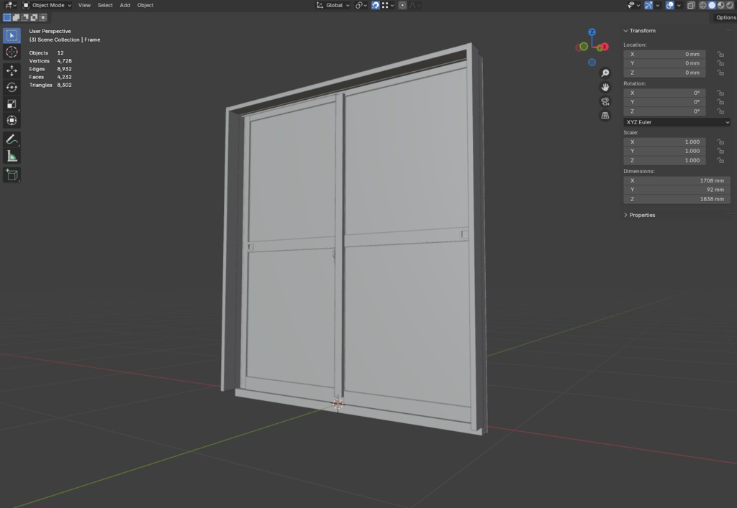The height and width of the screenshot is (508, 737).
Task: Click the Location Y field
Action: [664, 63]
